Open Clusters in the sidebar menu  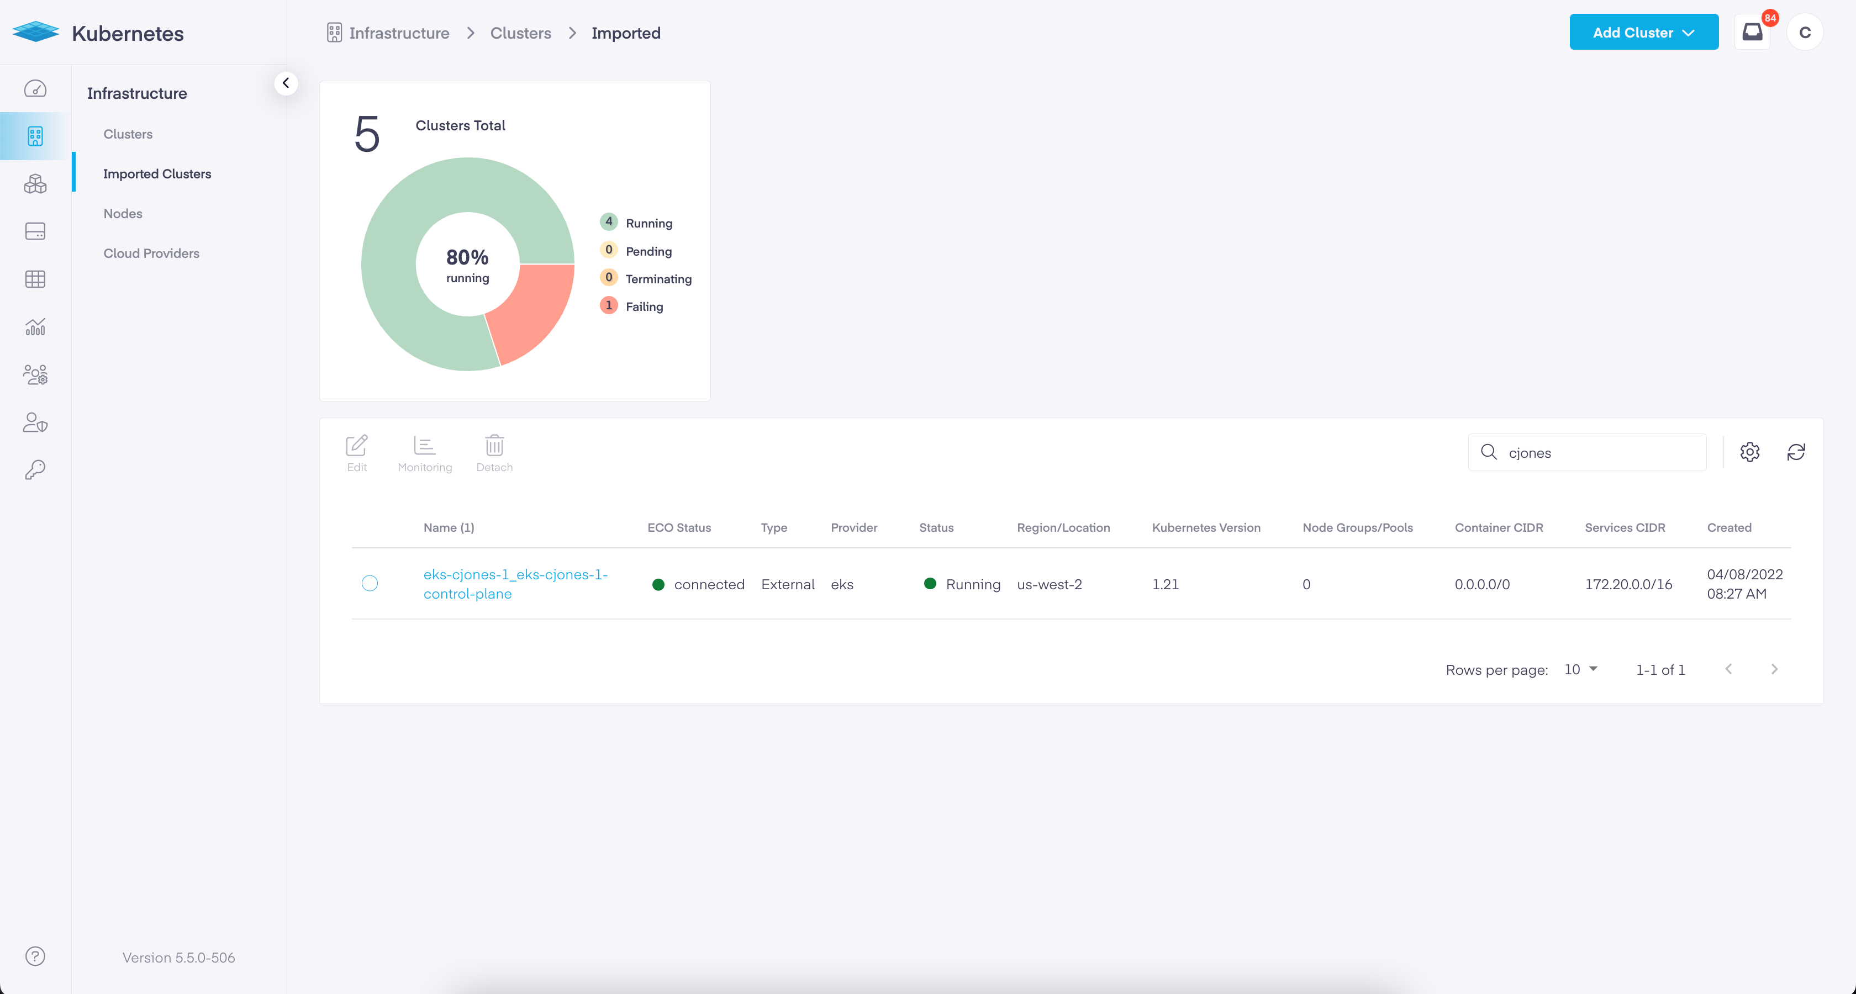click(x=128, y=134)
